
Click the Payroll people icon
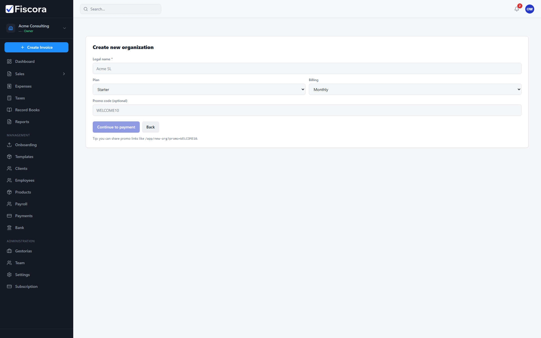click(x=9, y=204)
